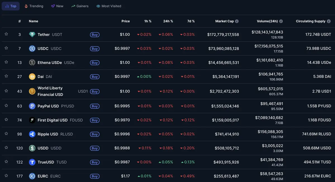Select the PayPal USD coin icon
Viewport: 335px width, 182px height.
click(x=32, y=106)
